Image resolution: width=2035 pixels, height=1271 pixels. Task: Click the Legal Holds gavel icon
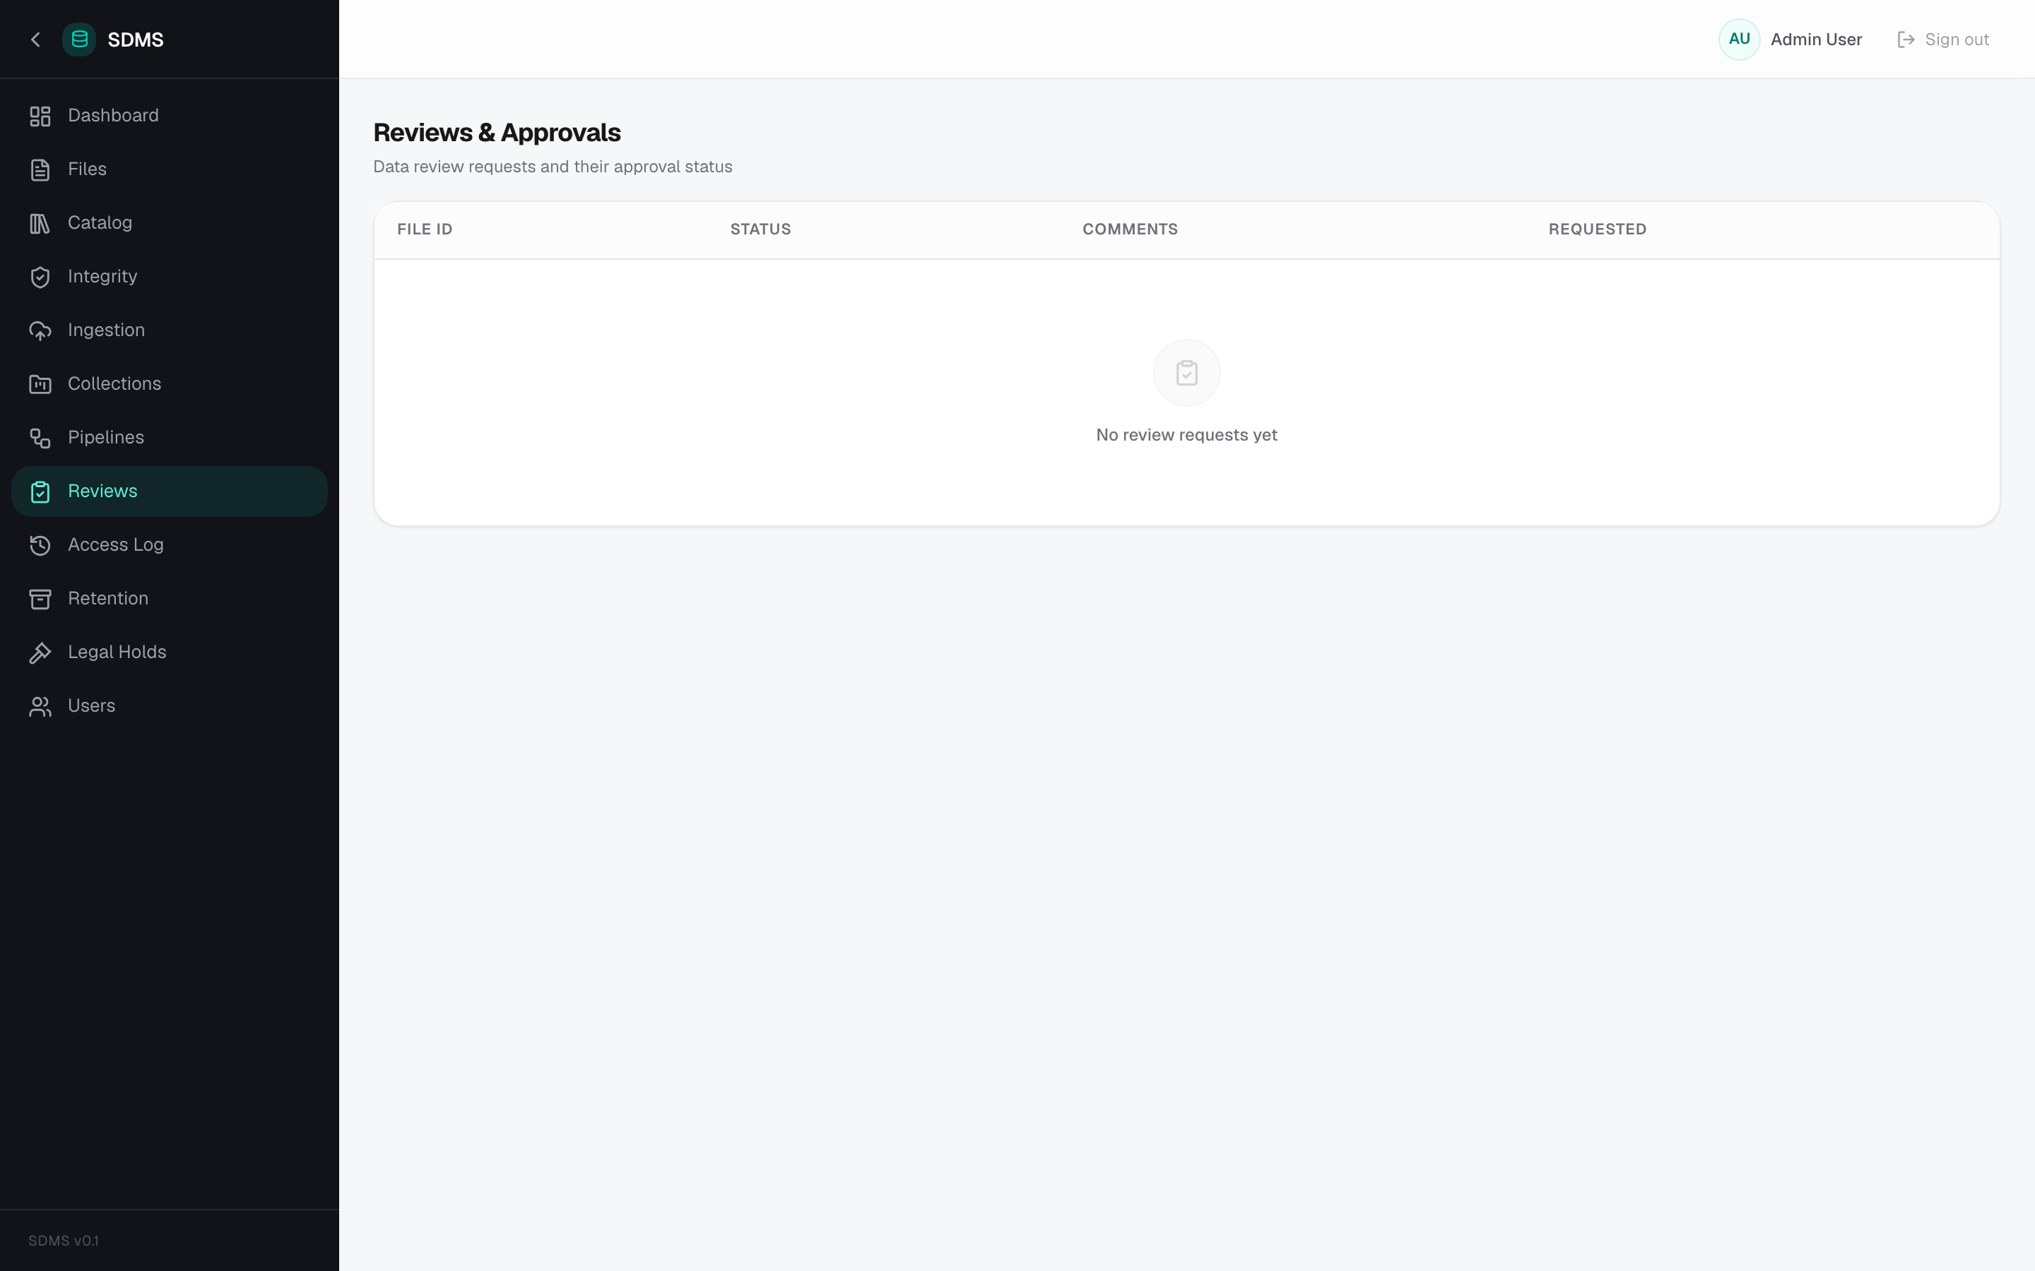tap(40, 653)
